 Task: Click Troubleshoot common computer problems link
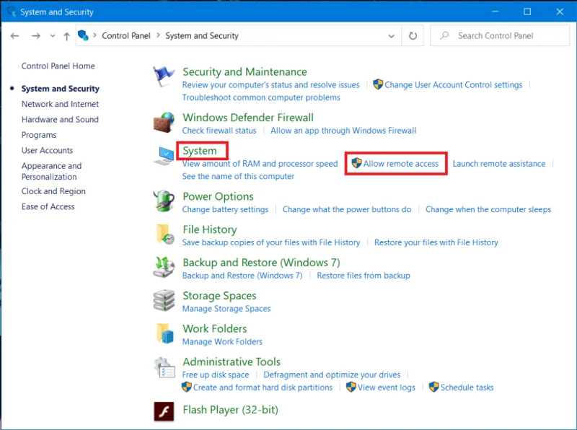pyautogui.click(x=261, y=97)
